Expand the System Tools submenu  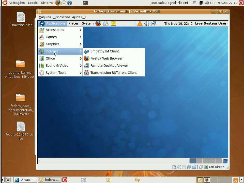pyautogui.click(x=60, y=73)
